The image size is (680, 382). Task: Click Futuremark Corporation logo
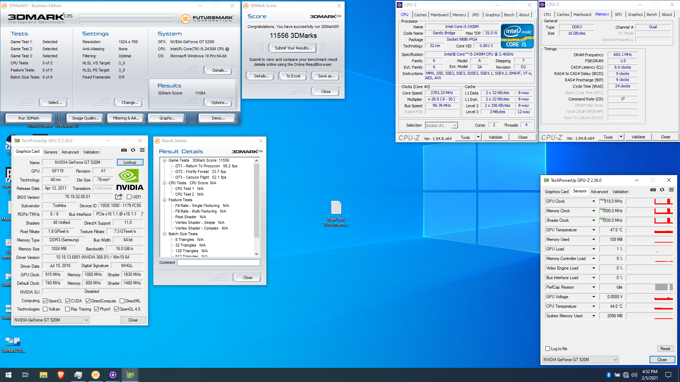(207, 19)
